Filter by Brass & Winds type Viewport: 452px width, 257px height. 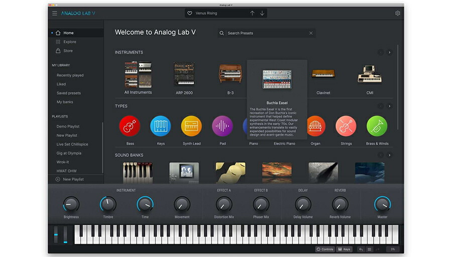[377, 126]
